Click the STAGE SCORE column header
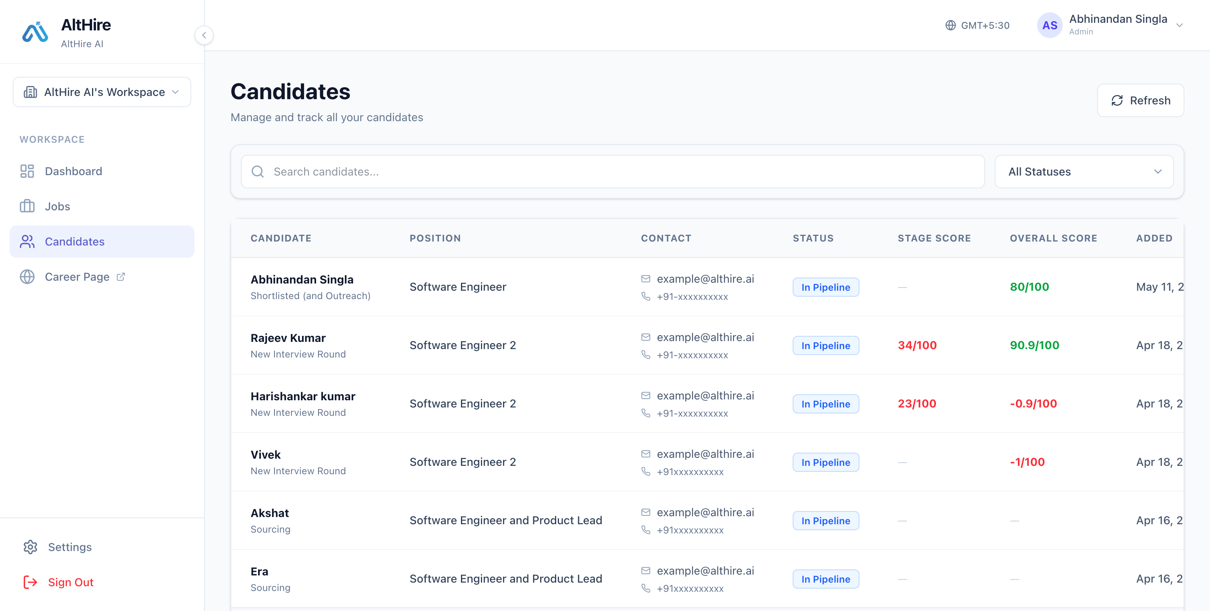The width and height of the screenshot is (1210, 611). 934,238
